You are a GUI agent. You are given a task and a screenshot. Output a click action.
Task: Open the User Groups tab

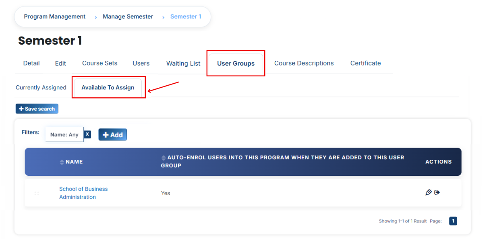(x=236, y=63)
